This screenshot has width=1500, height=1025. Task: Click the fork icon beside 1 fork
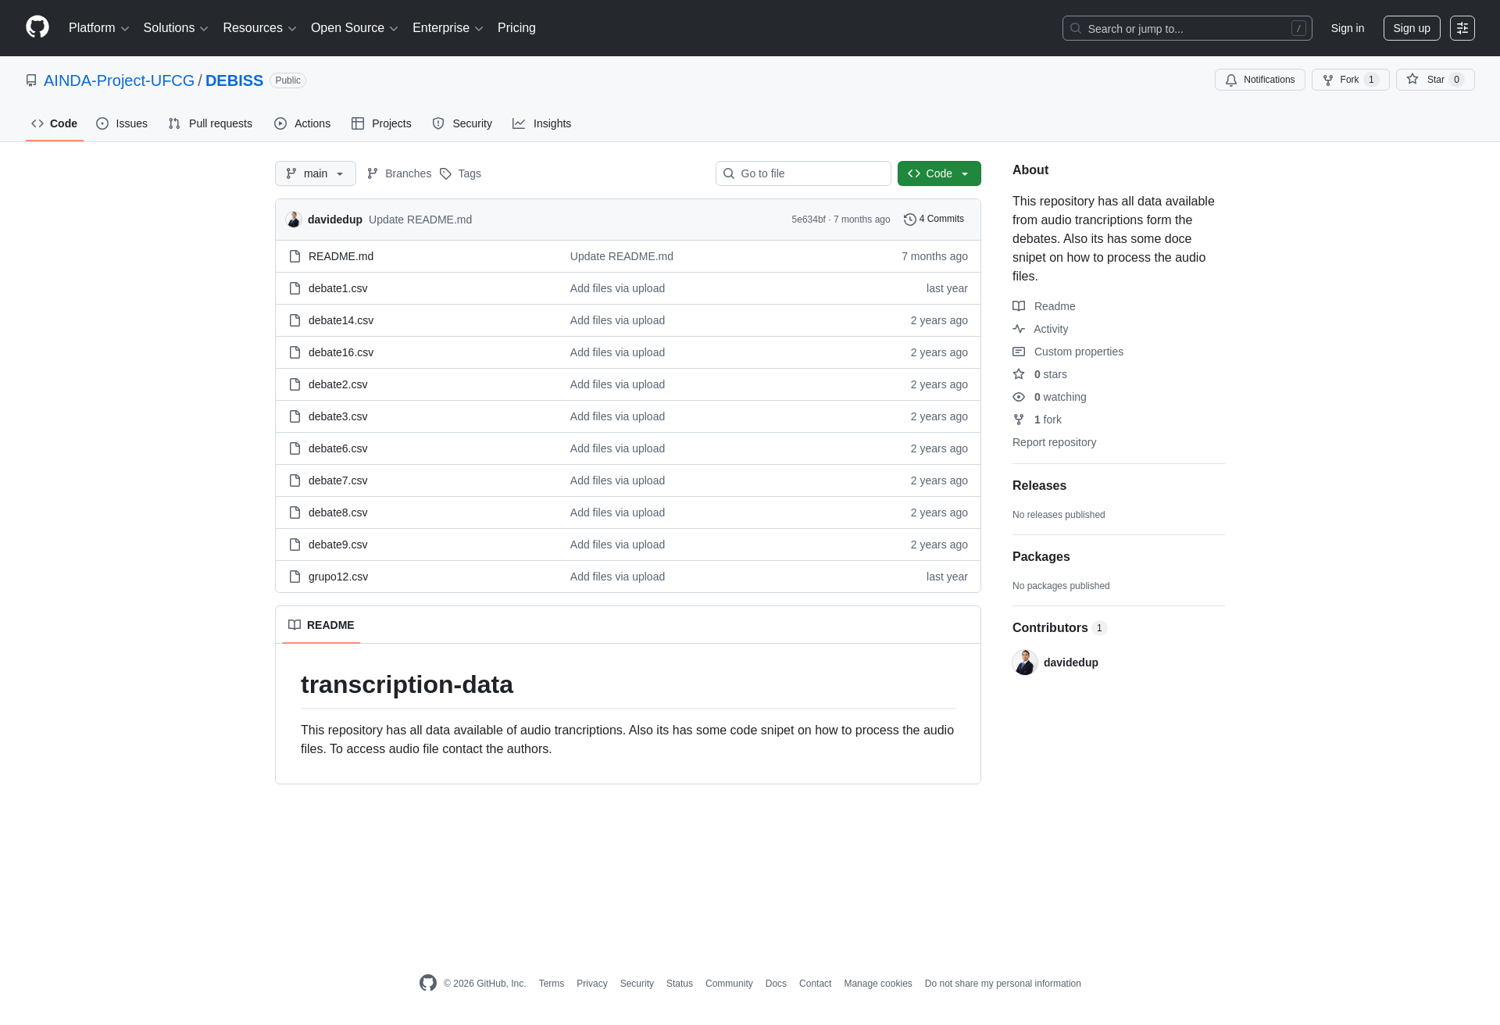1019,420
